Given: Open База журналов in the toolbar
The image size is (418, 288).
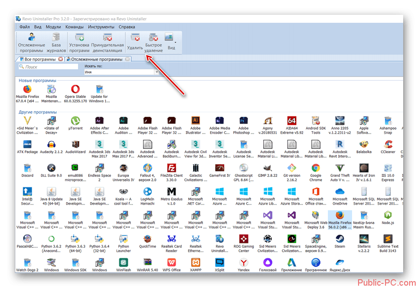Looking at the screenshot, I should coord(56,43).
